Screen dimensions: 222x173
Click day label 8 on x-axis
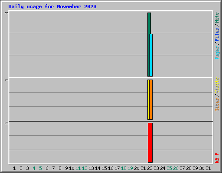click(x=60, y=168)
